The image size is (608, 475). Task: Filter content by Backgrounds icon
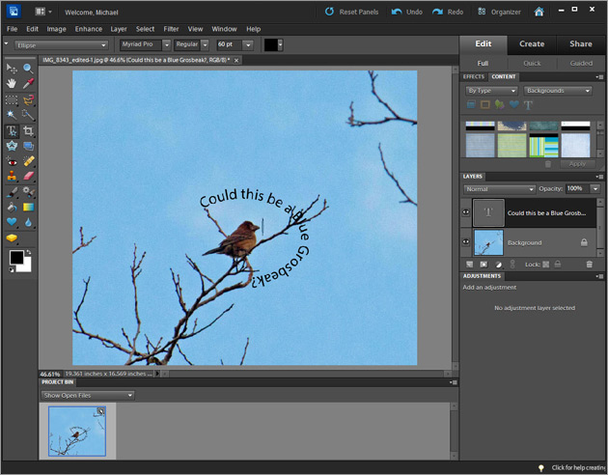pos(471,104)
